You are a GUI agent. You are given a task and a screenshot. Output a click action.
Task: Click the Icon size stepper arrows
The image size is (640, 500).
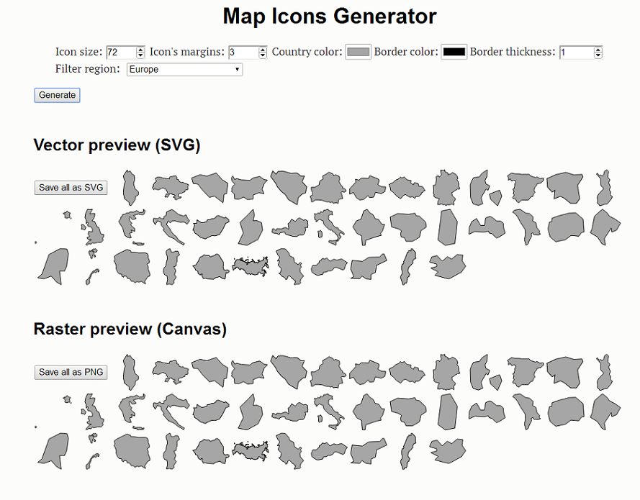(x=140, y=53)
